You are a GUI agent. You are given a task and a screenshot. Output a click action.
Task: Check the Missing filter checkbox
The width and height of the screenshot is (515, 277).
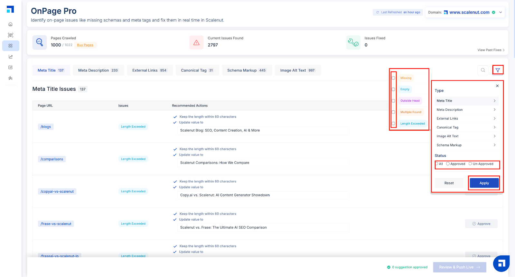pyautogui.click(x=393, y=78)
